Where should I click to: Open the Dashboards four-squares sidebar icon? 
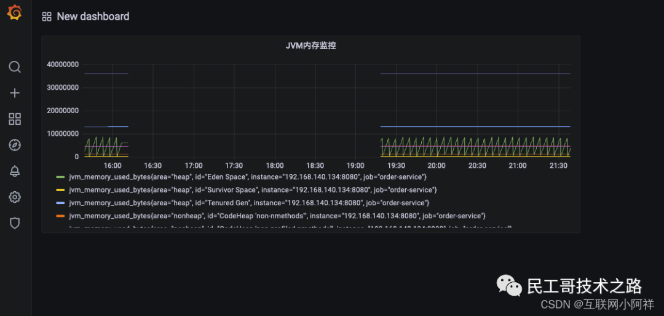15,119
